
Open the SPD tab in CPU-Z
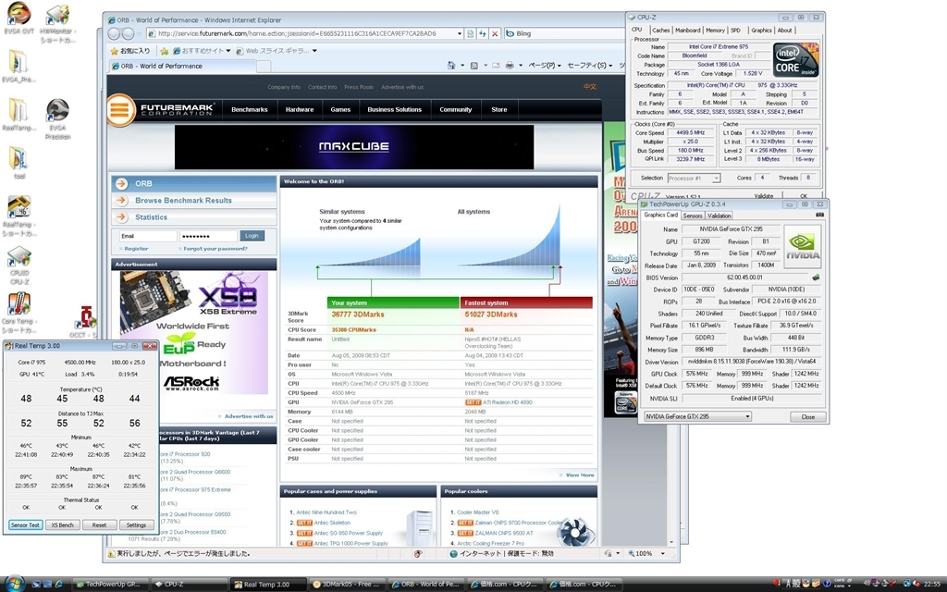click(735, 31)
